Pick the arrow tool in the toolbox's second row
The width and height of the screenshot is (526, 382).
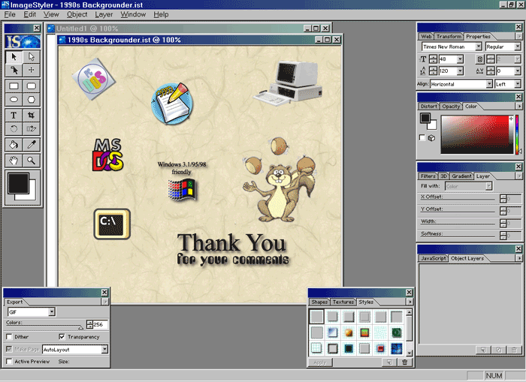pyautogui.click(x=14, y=70)
